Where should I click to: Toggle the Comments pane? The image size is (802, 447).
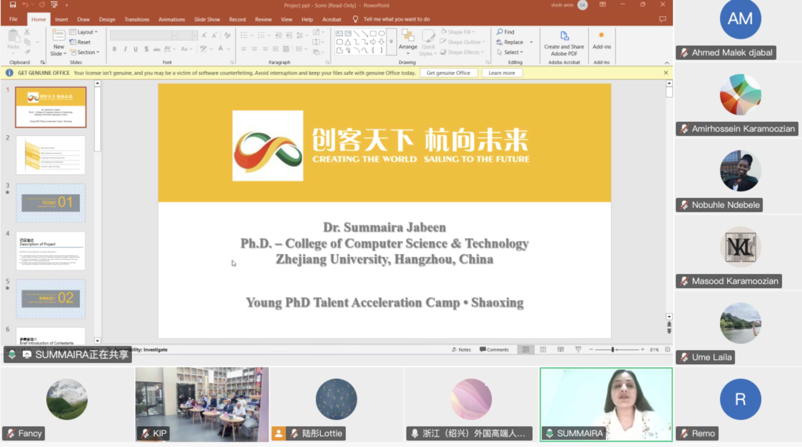click(494, 349)
